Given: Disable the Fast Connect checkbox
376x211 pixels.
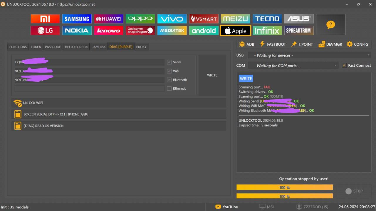Looking at the screenshot, I should (344, 65).
